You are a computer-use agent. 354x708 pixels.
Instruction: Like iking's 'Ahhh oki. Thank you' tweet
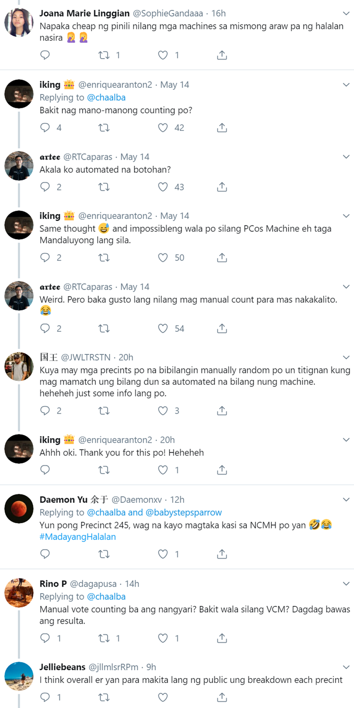pos(163,470)
